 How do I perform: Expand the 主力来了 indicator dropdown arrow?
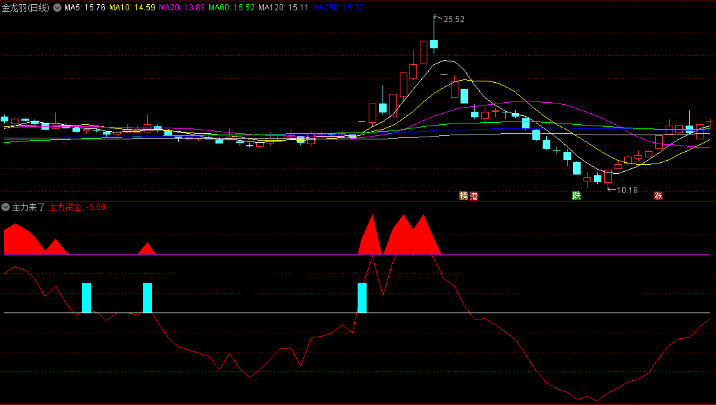[6, 206]
